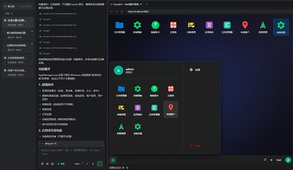
Task: Open 文件管理器 folder icon on desktop
Action: coord(119,27)
